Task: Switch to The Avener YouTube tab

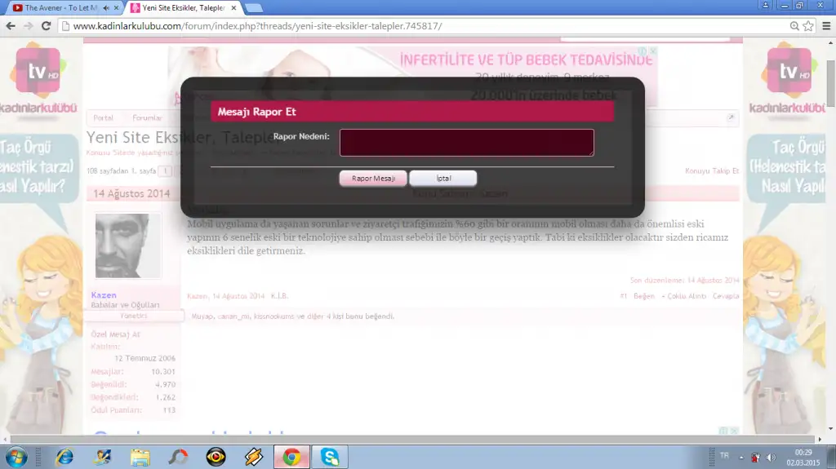Action: coord(57,8)
